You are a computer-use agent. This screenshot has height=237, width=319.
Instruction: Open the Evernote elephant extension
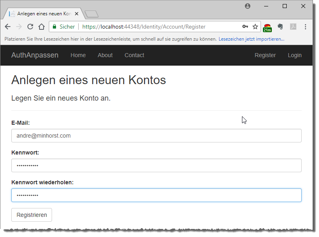pyautogui.click(x=280, y=27)
